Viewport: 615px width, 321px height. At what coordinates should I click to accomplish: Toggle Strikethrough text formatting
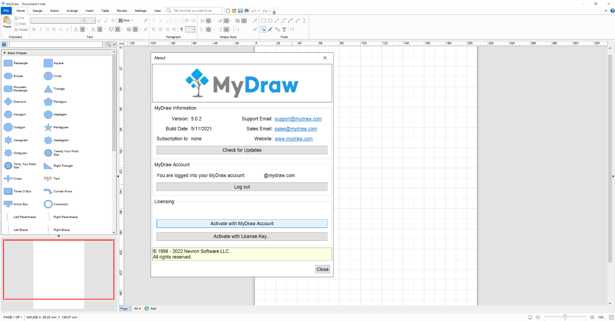[x=54, y=29]
